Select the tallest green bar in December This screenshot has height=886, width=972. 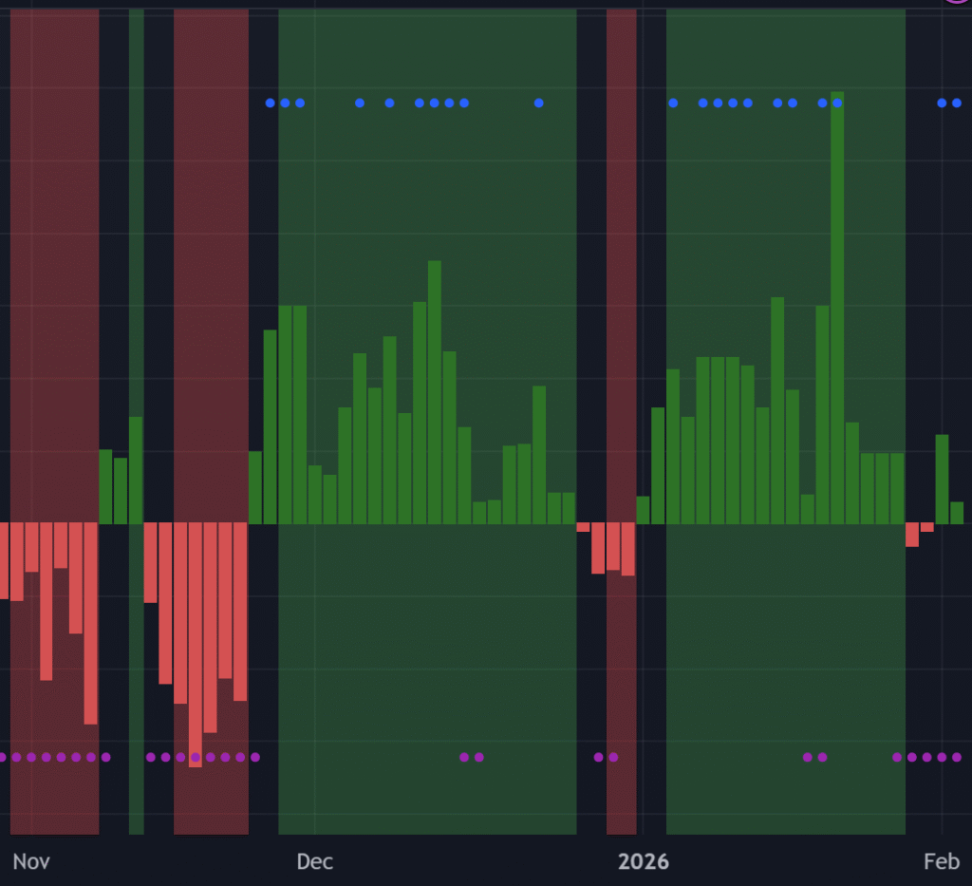tap(435, 391)
